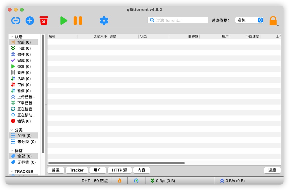The height and width of the screenshot is (190, 289).
Task: Click the orange pause icon in toolbar
Action: [78, 21]
